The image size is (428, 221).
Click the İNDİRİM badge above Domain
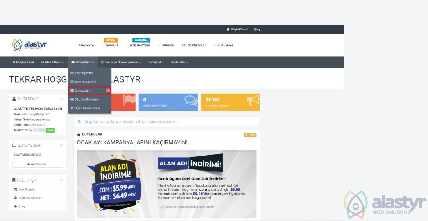(x=111, y=40)
